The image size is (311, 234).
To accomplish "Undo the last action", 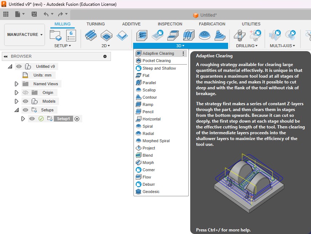I will click(46, 14).
